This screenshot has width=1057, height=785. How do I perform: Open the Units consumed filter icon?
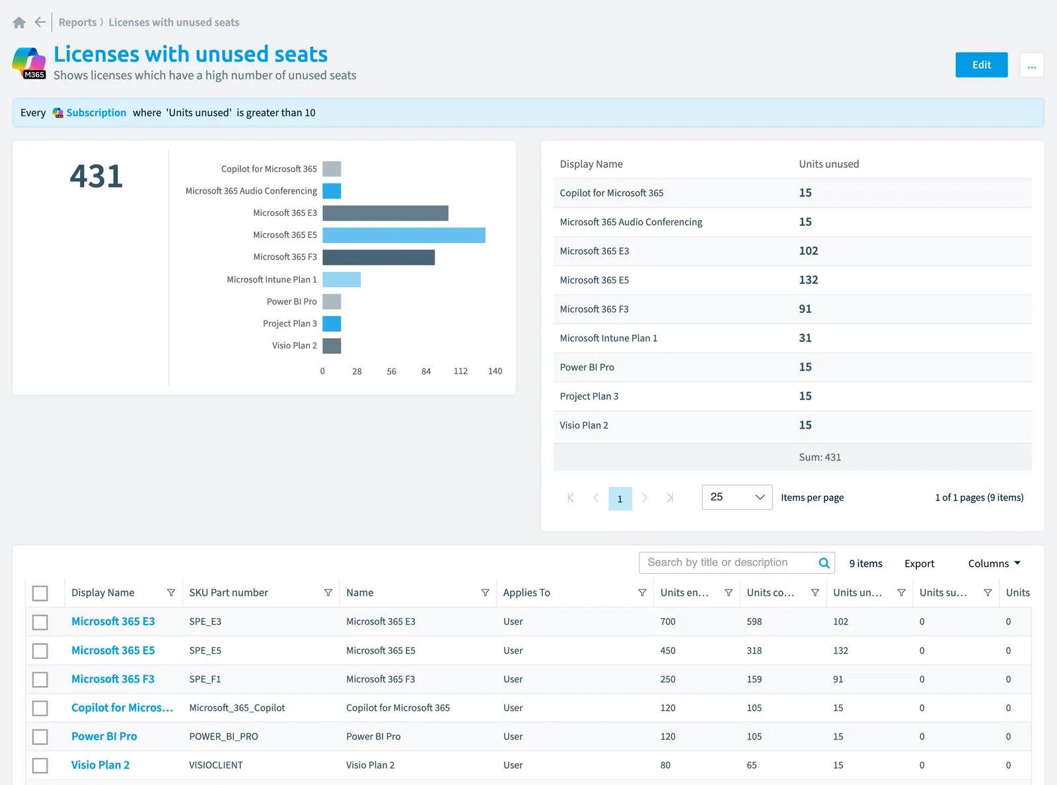815,593
